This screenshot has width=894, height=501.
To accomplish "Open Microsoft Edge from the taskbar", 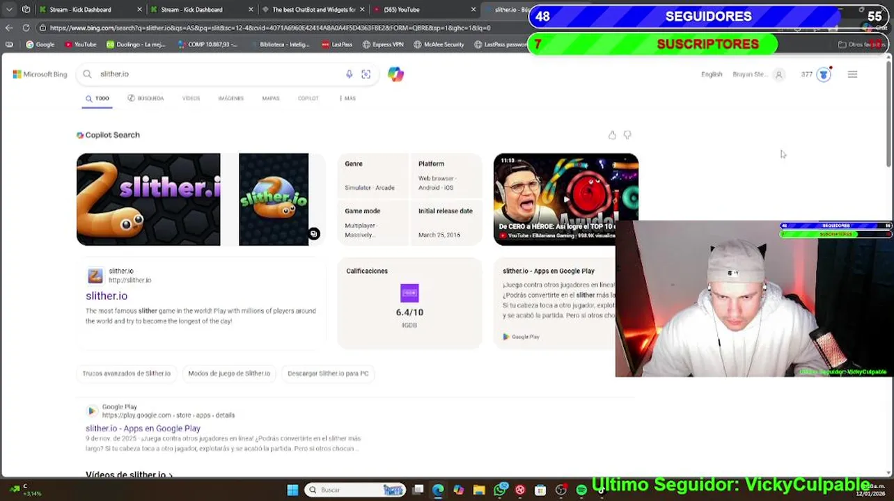I will (x=438, y=490).
